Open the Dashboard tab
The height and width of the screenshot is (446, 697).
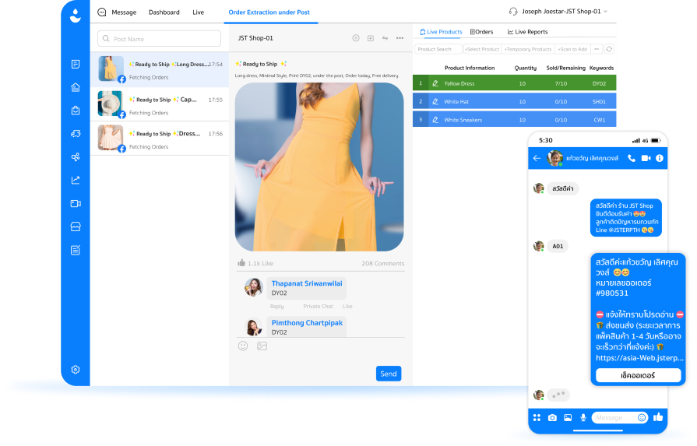164,12
